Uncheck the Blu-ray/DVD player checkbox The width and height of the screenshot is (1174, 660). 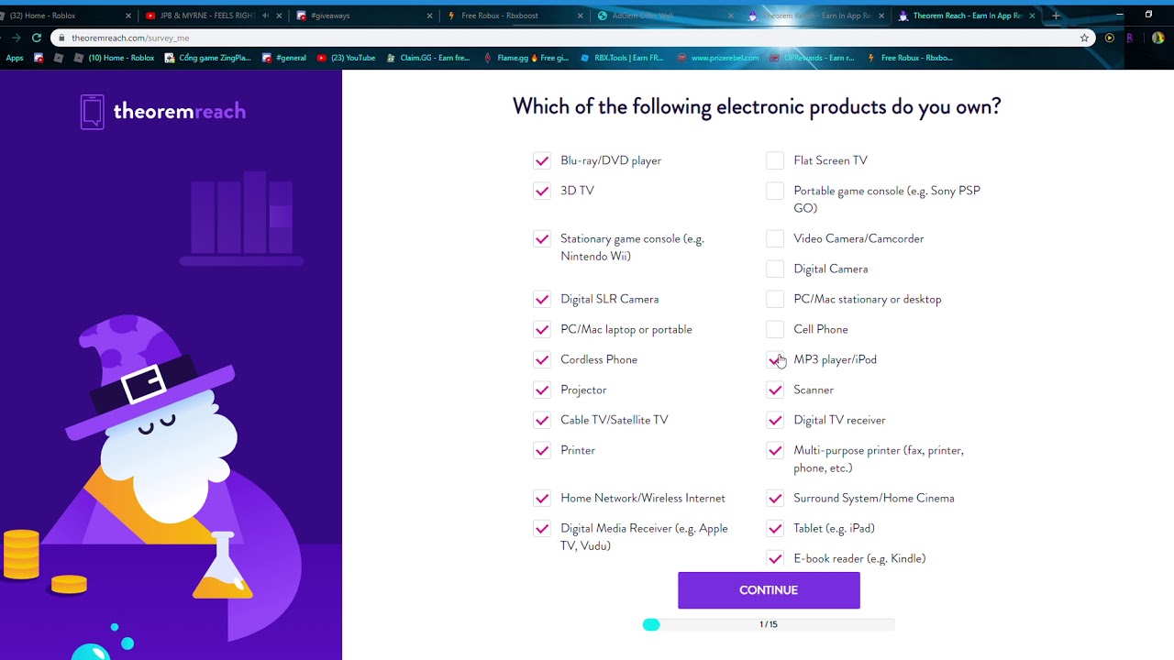pos(542,161)
